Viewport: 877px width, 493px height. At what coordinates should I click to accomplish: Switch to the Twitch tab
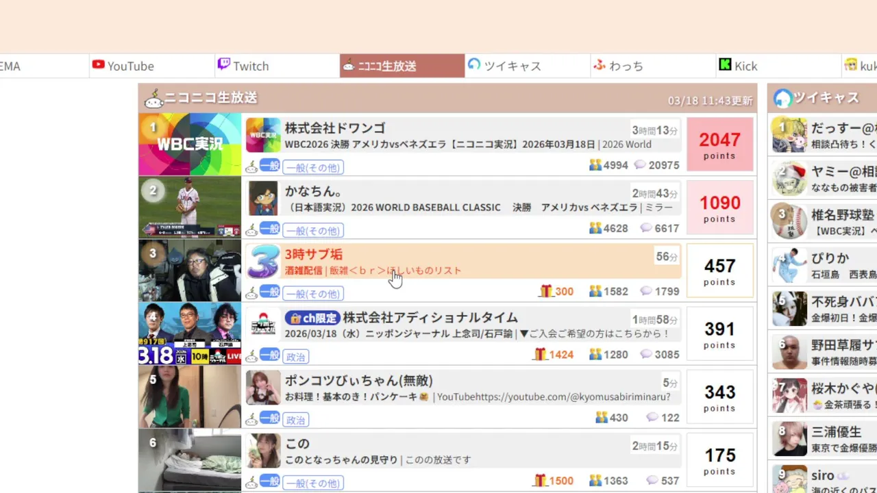(x=277, y=66)
